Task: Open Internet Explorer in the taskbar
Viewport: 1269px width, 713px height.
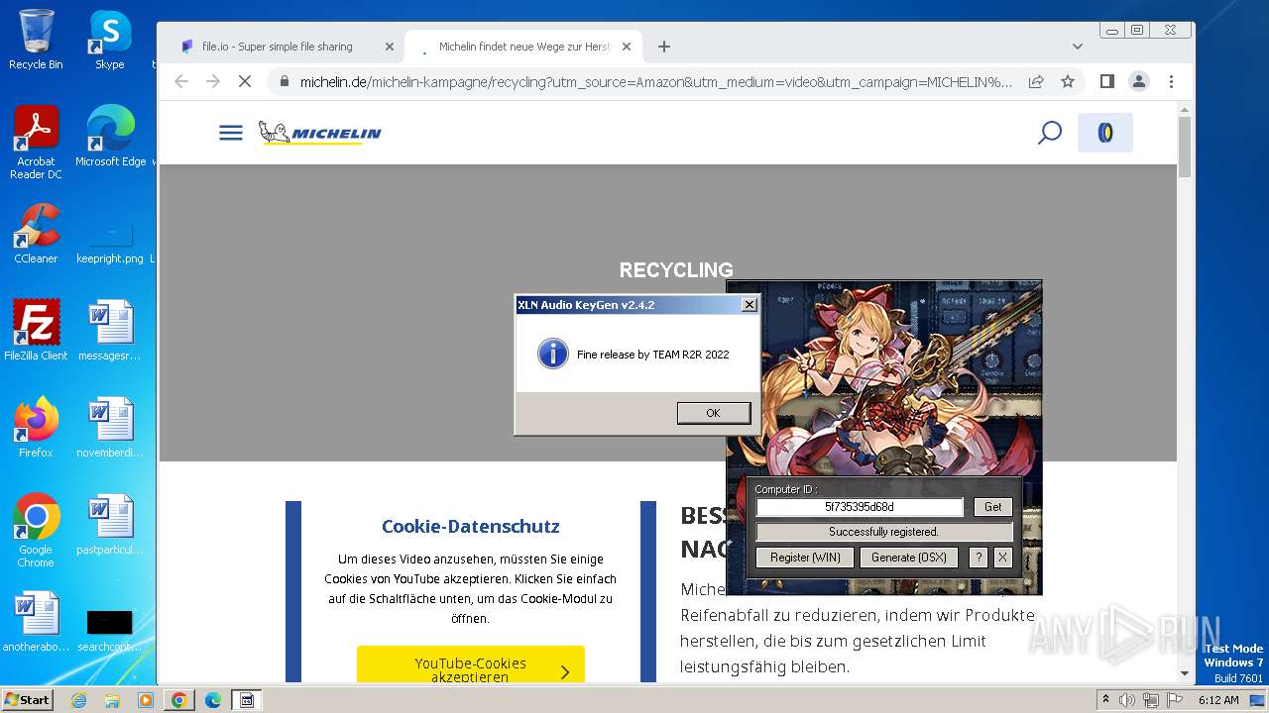Action: pyautogui.click(x=79, y=700)
